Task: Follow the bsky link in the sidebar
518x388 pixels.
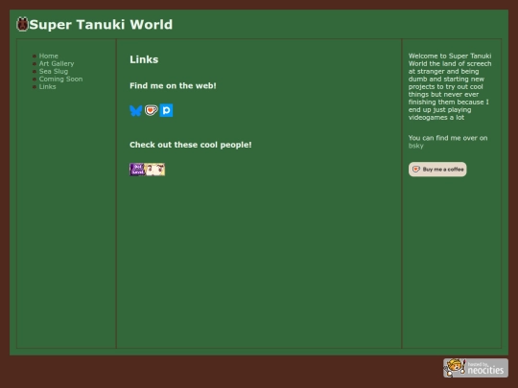Action: pos(416,146)
